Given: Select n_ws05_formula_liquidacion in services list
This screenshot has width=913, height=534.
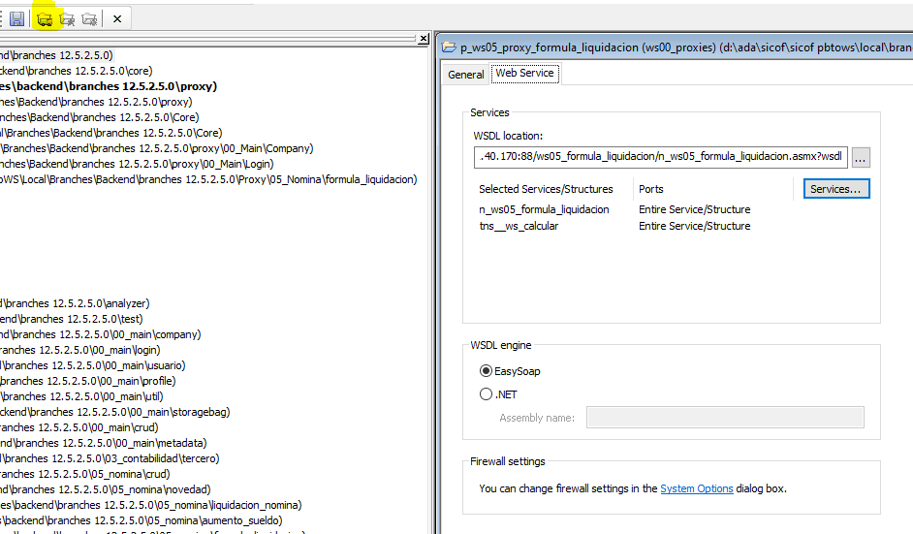Looking at the screenshot, I should tap(544, 209).
